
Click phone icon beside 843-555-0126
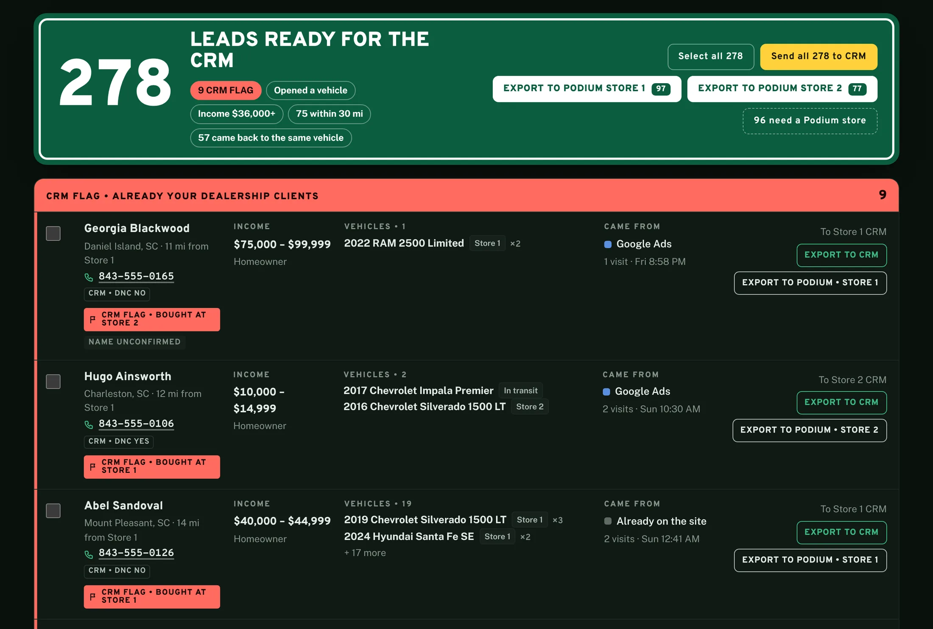coord(89,554)
